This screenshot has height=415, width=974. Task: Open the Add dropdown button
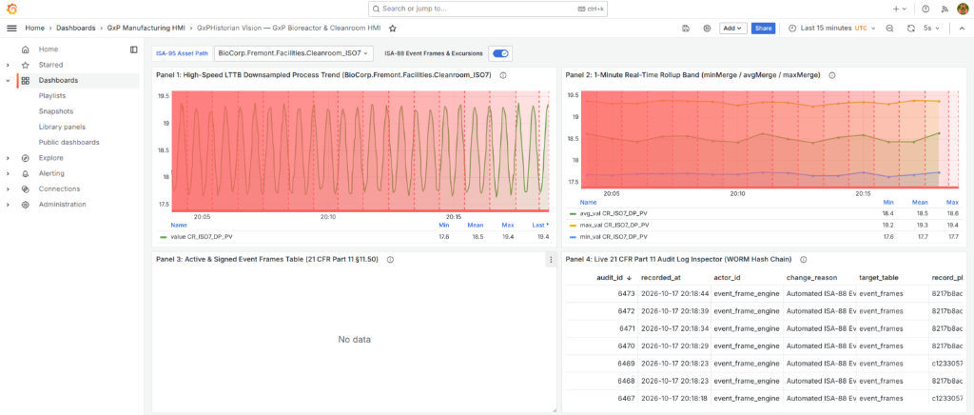point(733,28)
